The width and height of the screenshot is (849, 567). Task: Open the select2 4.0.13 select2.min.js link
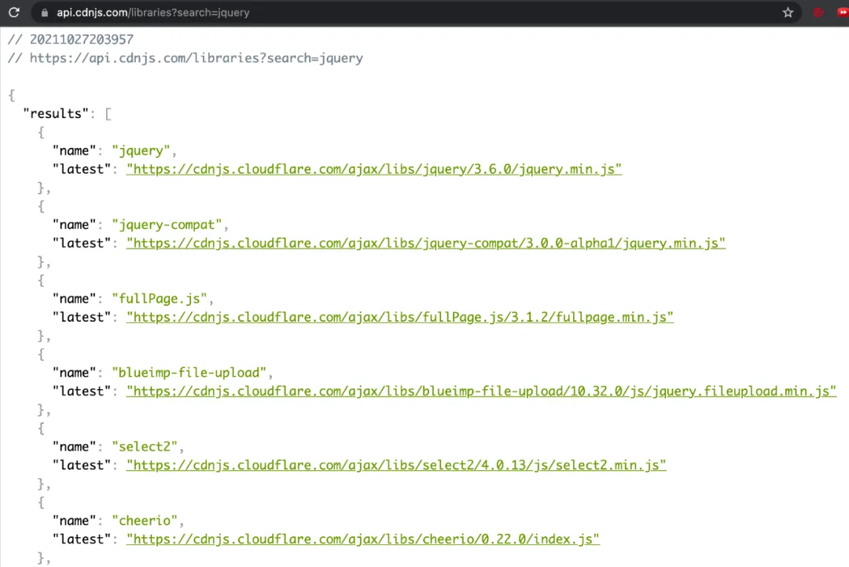[x=396, y=466]
